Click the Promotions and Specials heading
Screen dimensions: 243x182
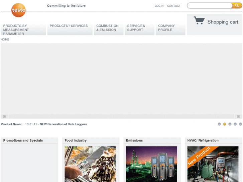pyautogui.click(x=23, y=141)
